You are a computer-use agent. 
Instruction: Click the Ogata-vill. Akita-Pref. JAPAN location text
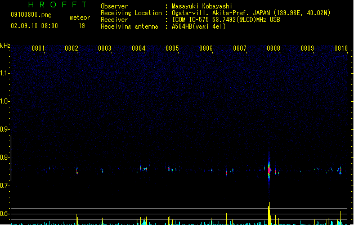251,13
